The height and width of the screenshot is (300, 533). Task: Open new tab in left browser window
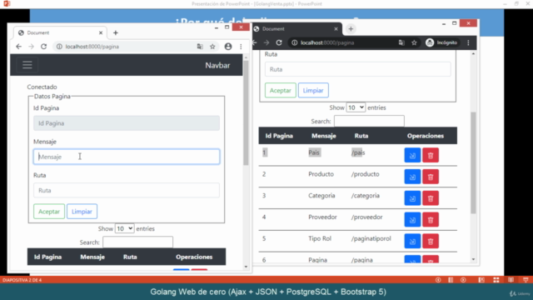click(x=116, y=33)
